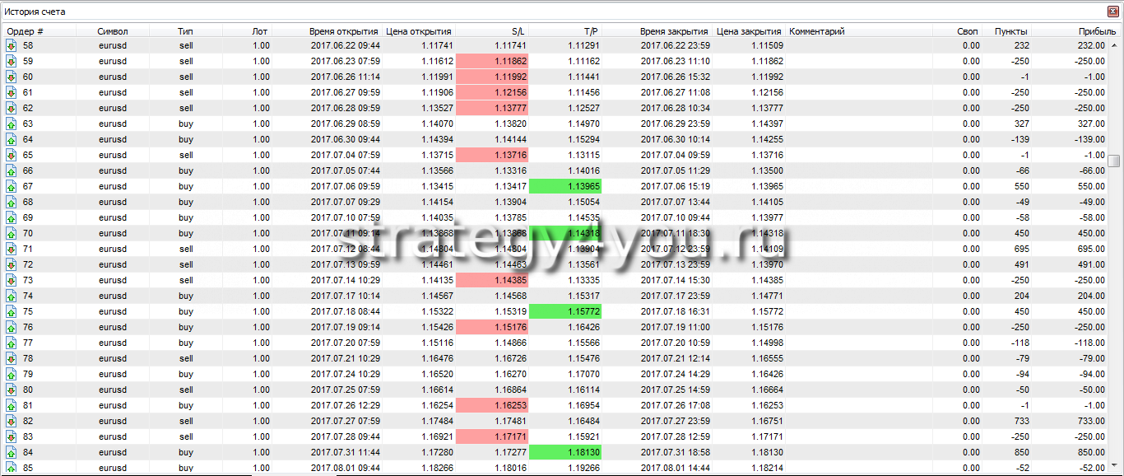Click red stop-loss cell 1.11862 in order 59
This screenshot has height=476, width=1124.
click(x=491, y=61)
